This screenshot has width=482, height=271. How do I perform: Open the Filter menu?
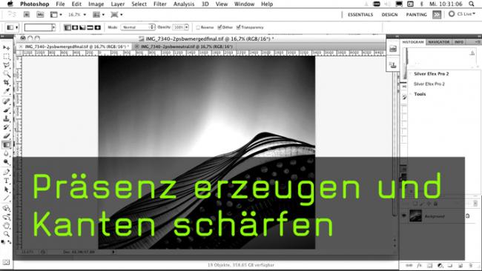(160, 4)
